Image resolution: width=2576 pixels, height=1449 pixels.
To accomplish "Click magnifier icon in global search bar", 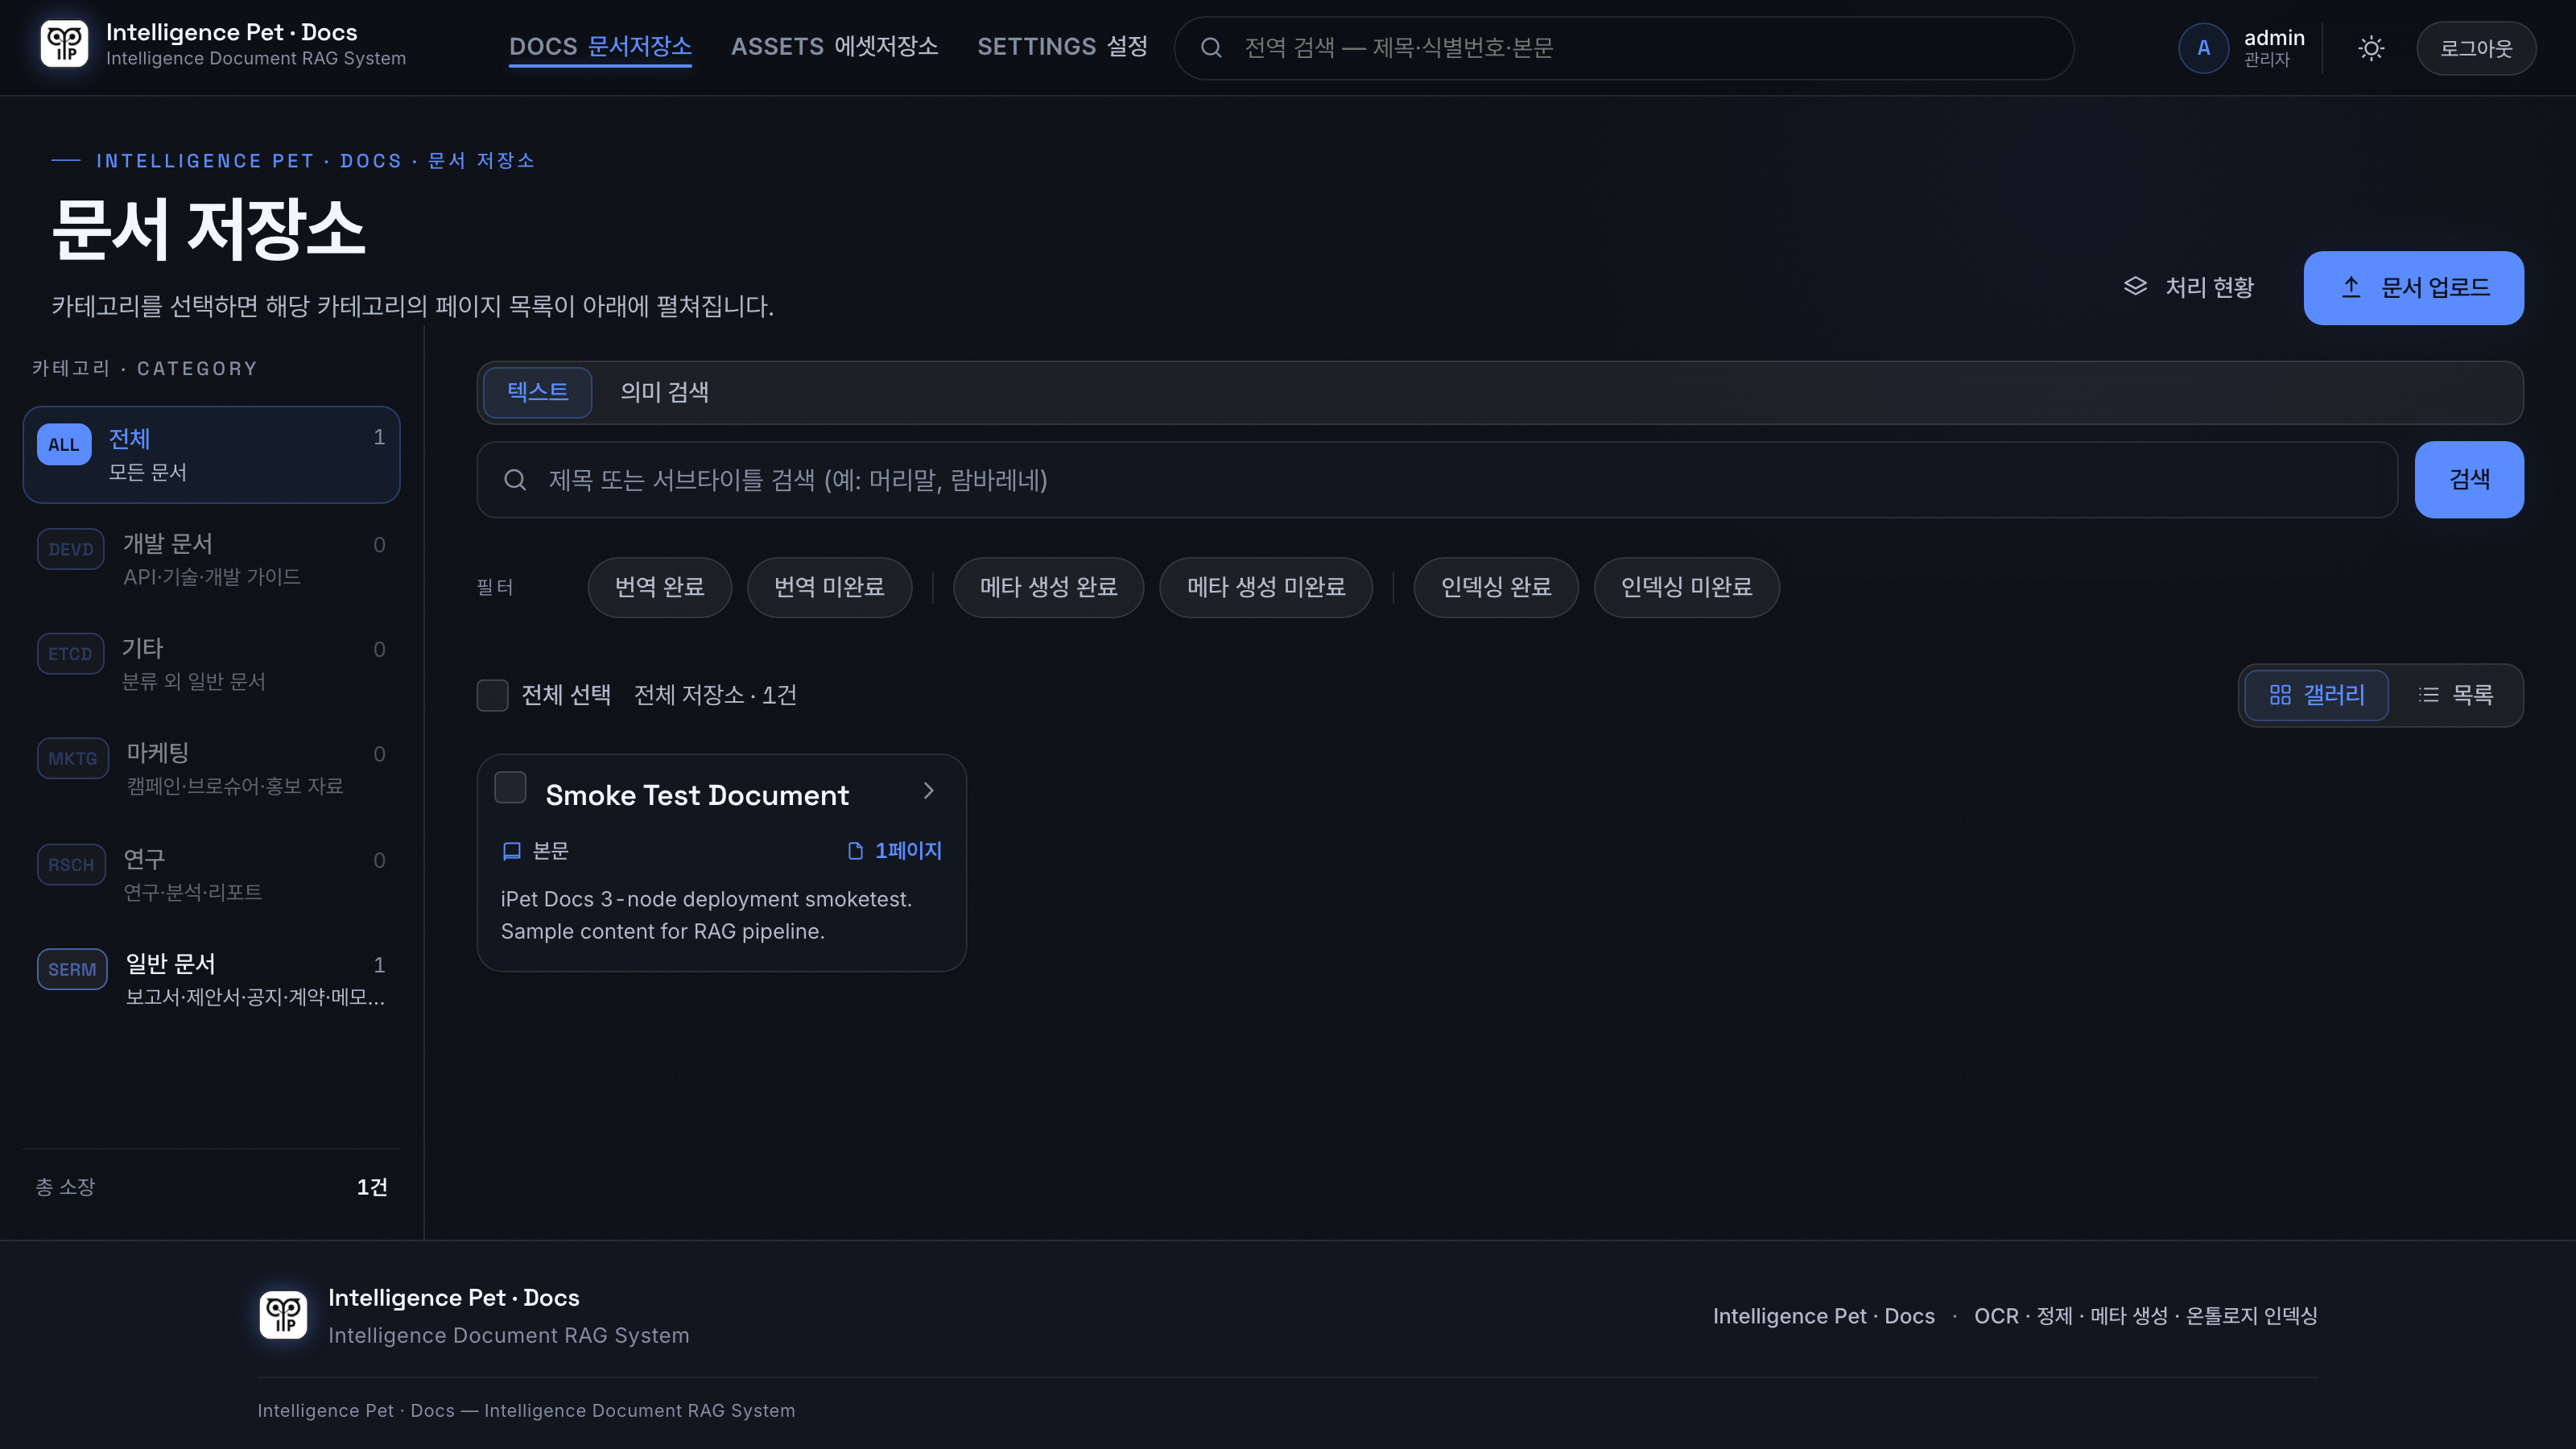I will click(x=1211, y=48).
